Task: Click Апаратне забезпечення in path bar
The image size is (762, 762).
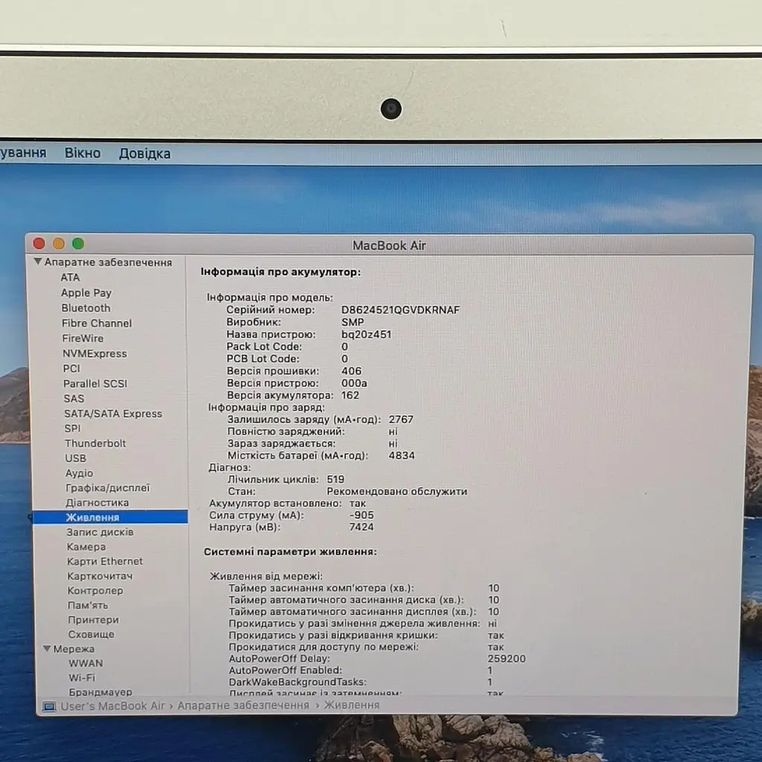Action: [x=243, y=705]
